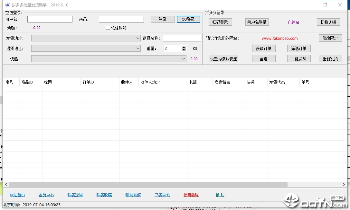Enable the 记住账号 checkbox

(x=108, y=28)
